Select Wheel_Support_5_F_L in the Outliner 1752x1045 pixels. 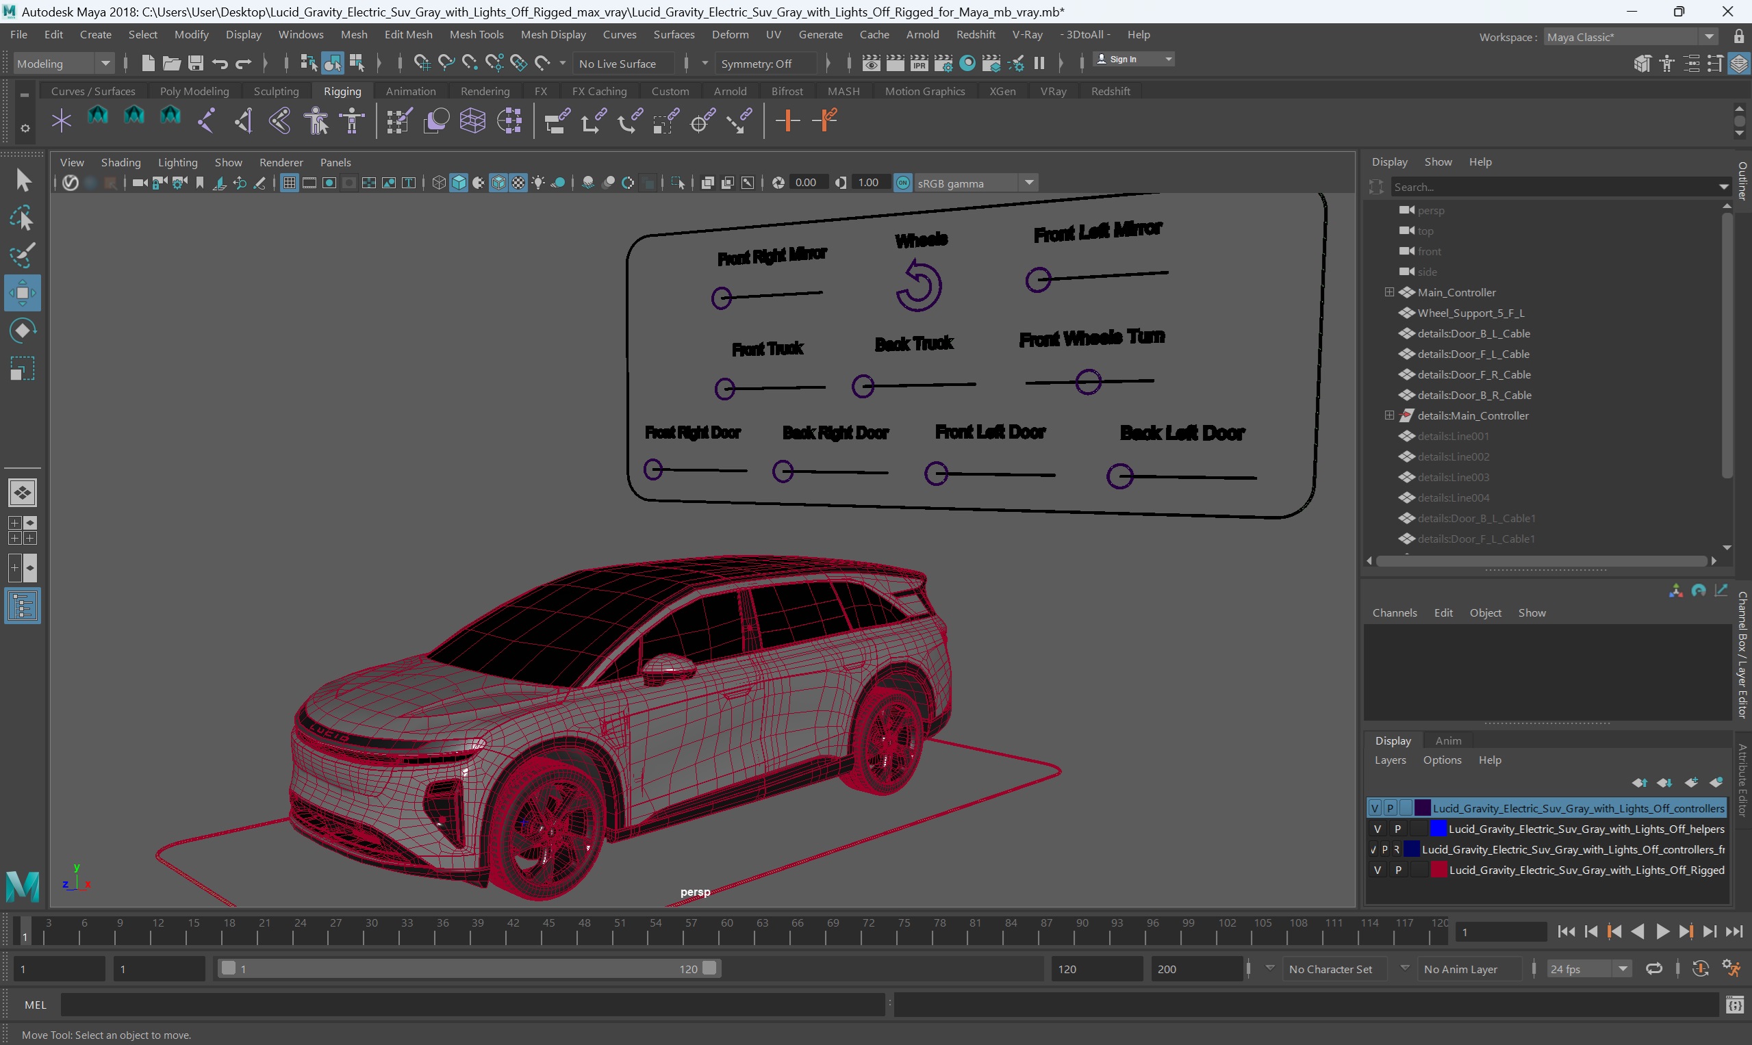pos(1470,313)
